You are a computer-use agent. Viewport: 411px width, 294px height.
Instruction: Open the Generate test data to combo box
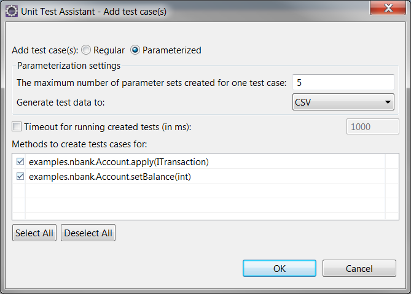[343, 102]
